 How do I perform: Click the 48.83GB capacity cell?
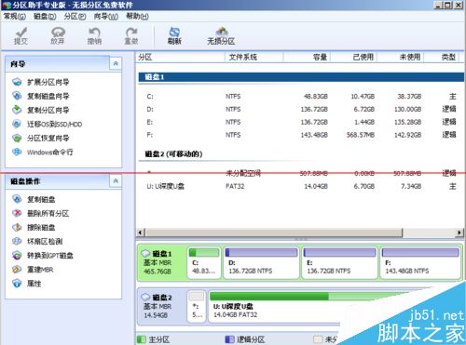click(x=316, y=97)
